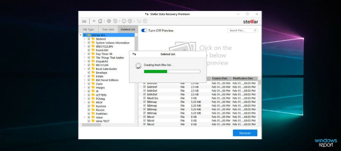This screenshot has width=341, height=151.
Task: Expand the EM-Novel Editions folder
Action: click(x=84, y=80)
